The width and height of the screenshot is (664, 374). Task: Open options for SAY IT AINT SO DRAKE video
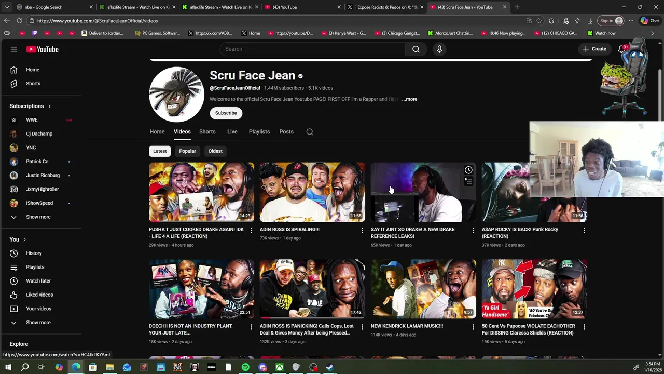[473, 230]
